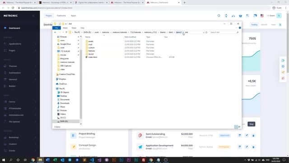Image resolution: width=289 pixels, height=163 pixels.
Task: Sort files by Name column header
Action: pyautogui.click(x=88, y=37)
